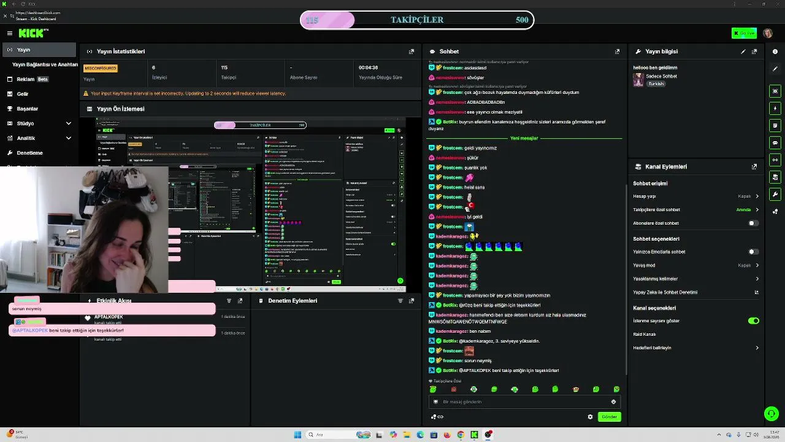
Task: Click Raid Kanalı option
Action: (x=645, y=334)
